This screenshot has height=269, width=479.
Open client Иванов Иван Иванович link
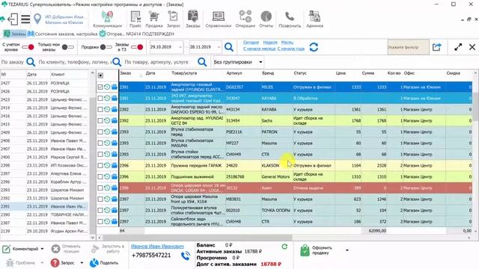157,246
